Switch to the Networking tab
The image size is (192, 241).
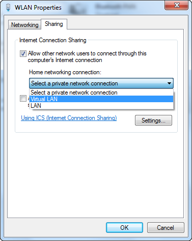pyautogui.click(x=25, y=25)
